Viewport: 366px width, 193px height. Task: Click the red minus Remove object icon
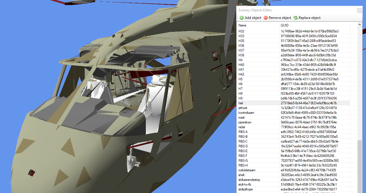coord(266,18)
